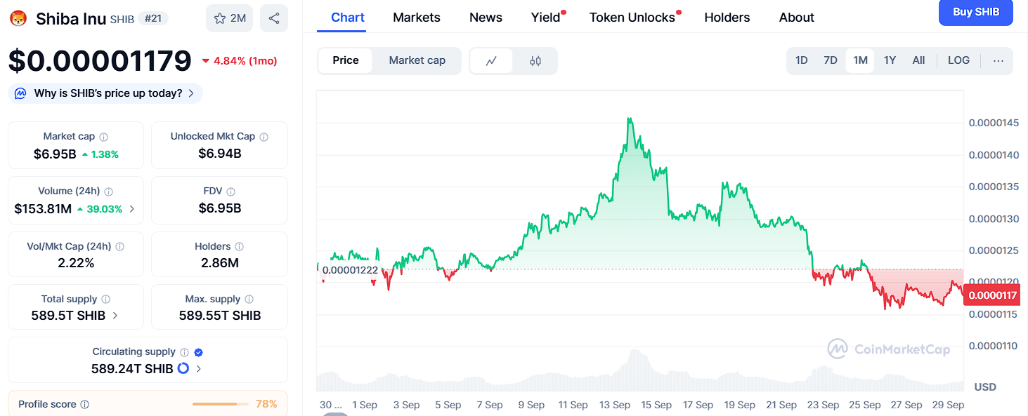1028x416 pixels.
Task: Expand Volume (24h) details chevron
Action: click(132, 209)
